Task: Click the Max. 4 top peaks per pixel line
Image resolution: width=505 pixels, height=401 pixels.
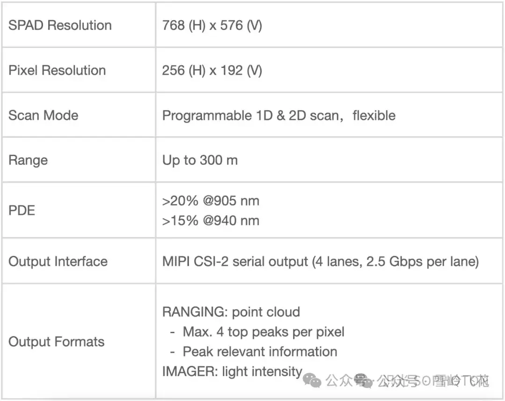Action: tap(263, 332)
